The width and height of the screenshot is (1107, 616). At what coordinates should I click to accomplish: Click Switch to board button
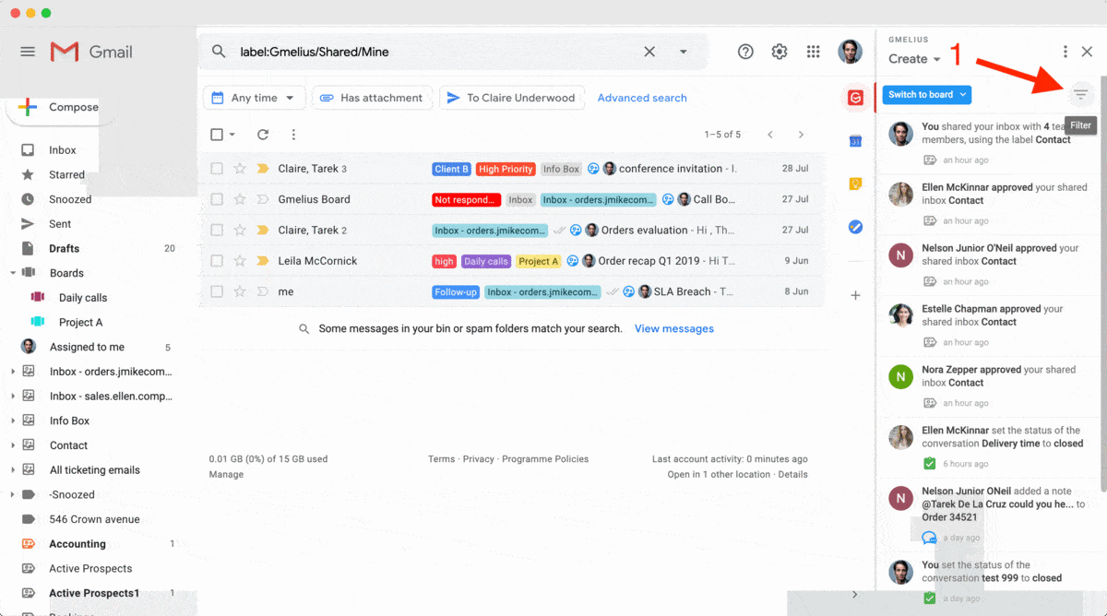point(926,94)
